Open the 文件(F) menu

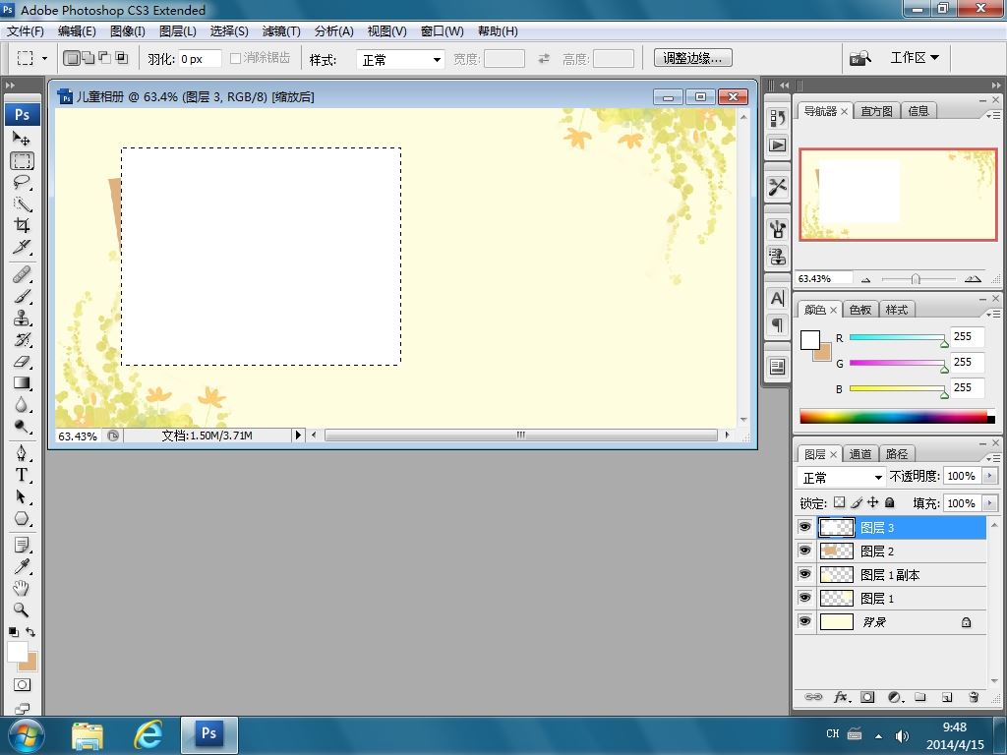point(25,30)
